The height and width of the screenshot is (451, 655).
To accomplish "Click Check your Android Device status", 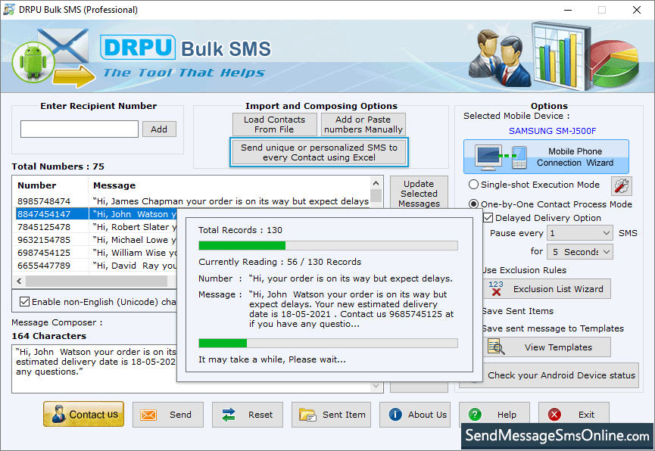I will point(561,375).
